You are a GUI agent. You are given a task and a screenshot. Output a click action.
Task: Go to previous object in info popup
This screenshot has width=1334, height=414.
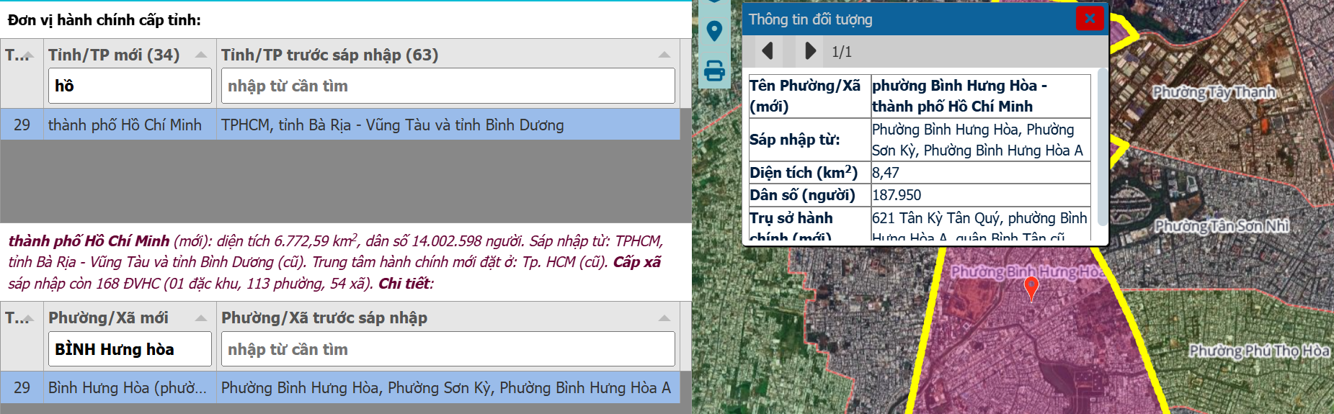768,51
